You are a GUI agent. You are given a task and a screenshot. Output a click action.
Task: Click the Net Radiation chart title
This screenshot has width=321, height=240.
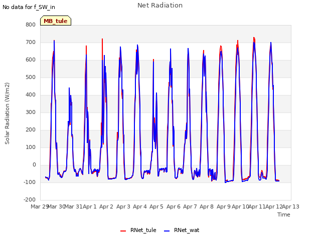coord(160,5)
